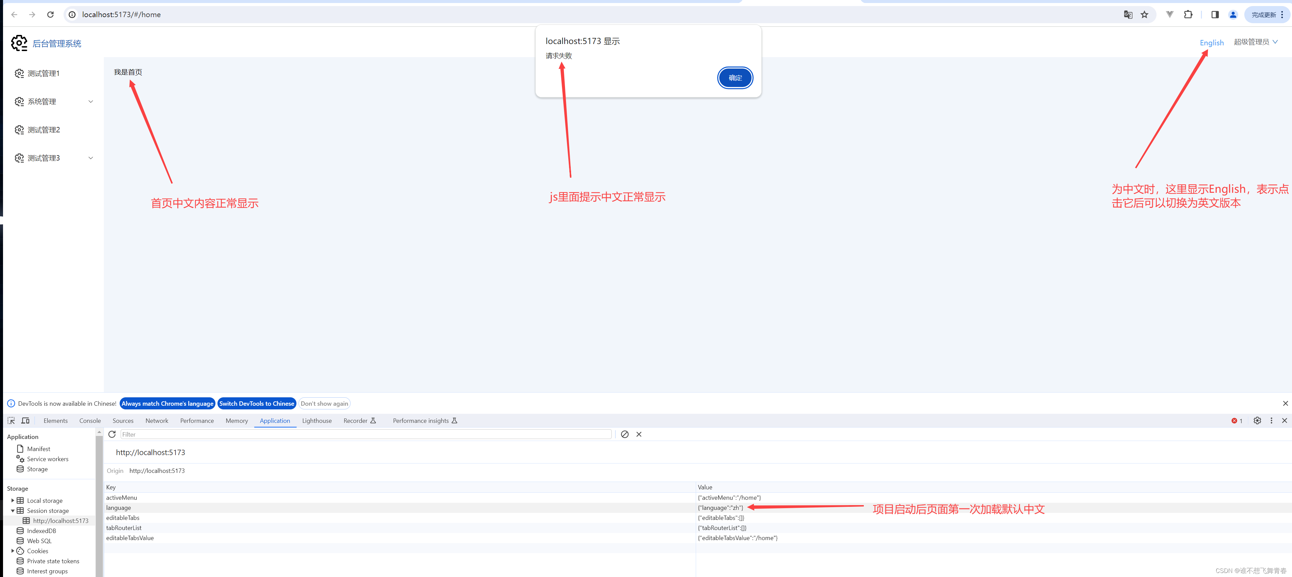Select the editableTabsValue key row
The width and height of the screenshot is (1292, 577).
pos(698,538)
